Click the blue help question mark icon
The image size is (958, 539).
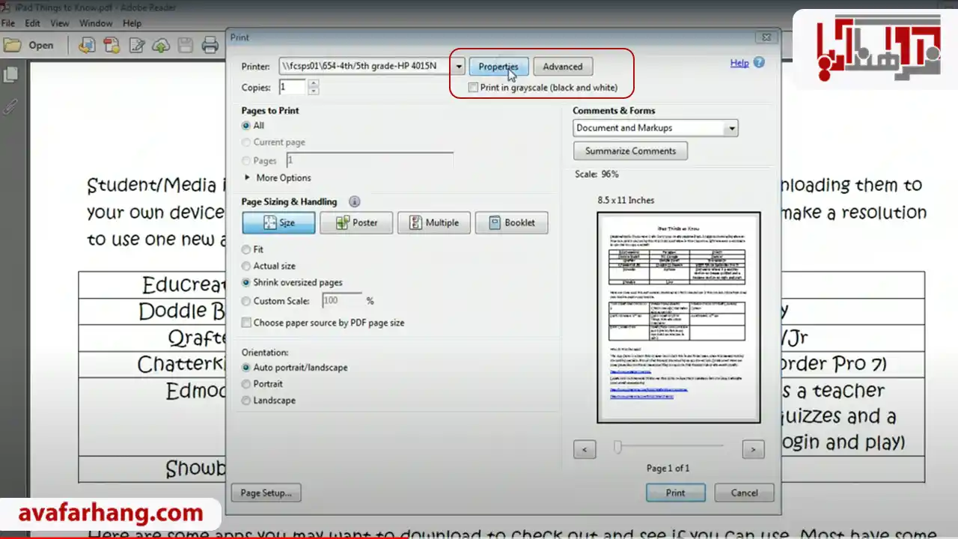point(759,63)
